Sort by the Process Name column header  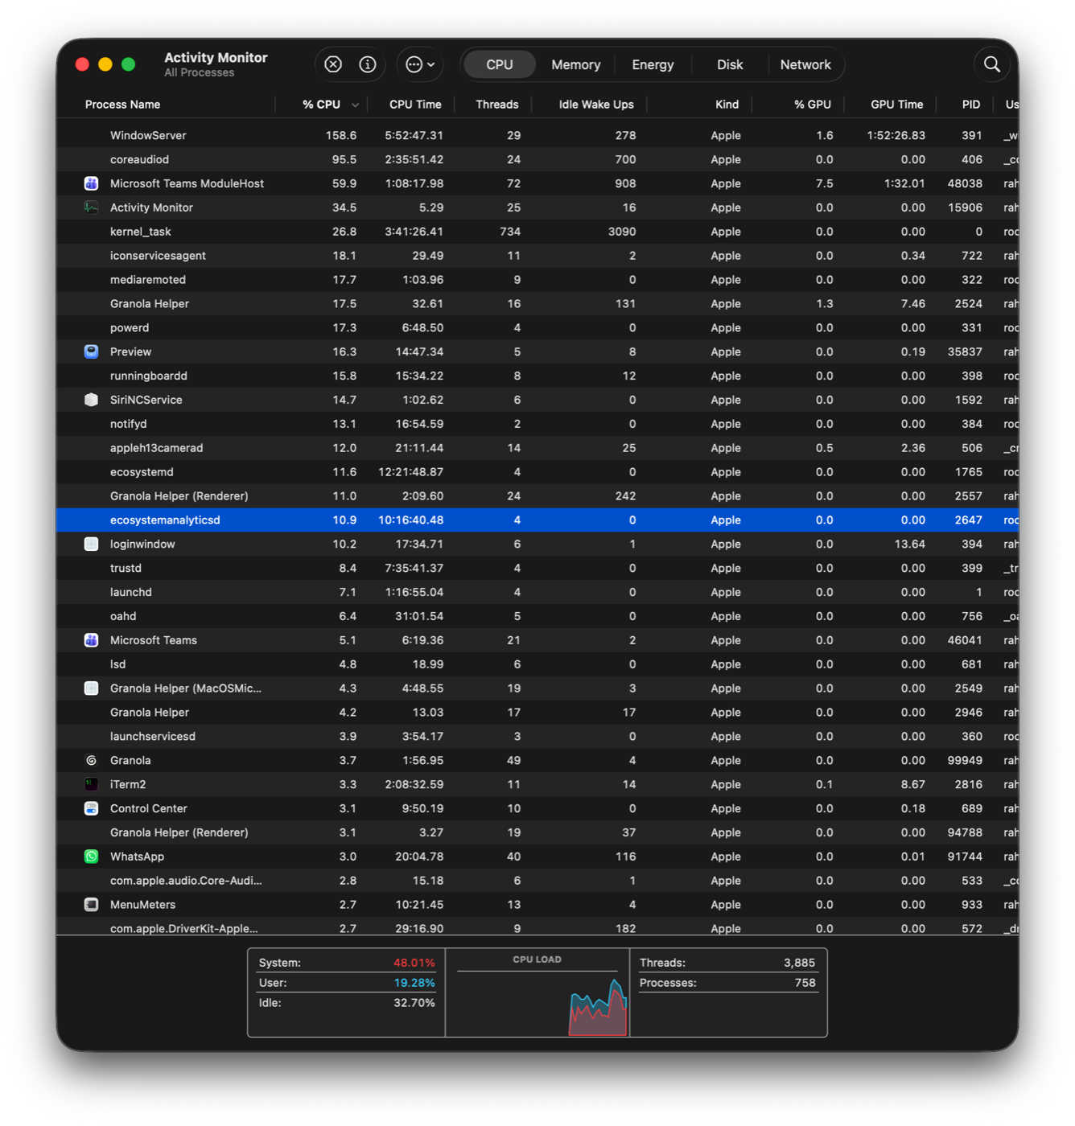coord(122,105)
